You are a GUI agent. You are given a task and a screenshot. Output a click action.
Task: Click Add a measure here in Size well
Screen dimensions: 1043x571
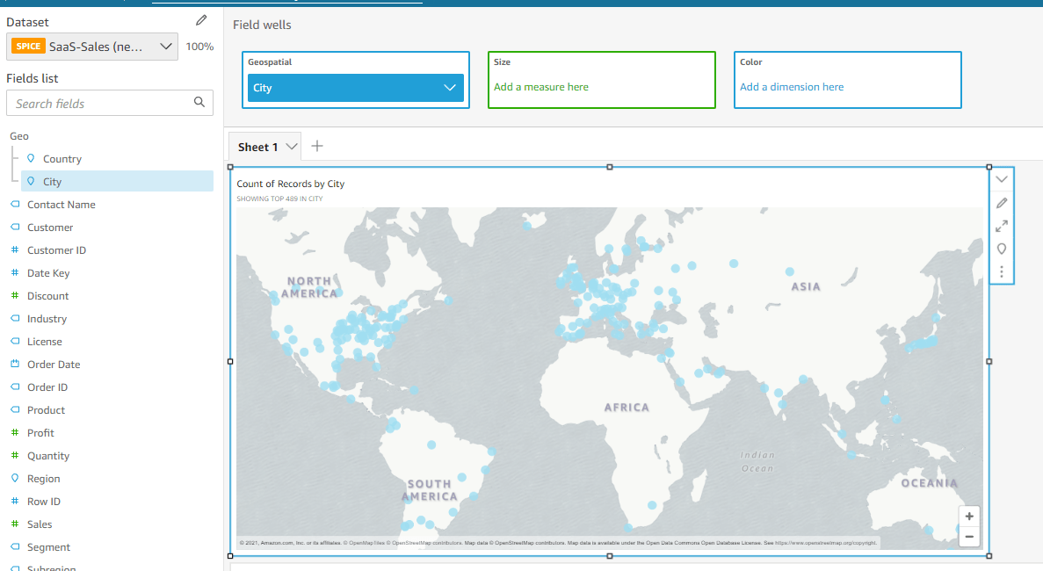coord(540,87)
